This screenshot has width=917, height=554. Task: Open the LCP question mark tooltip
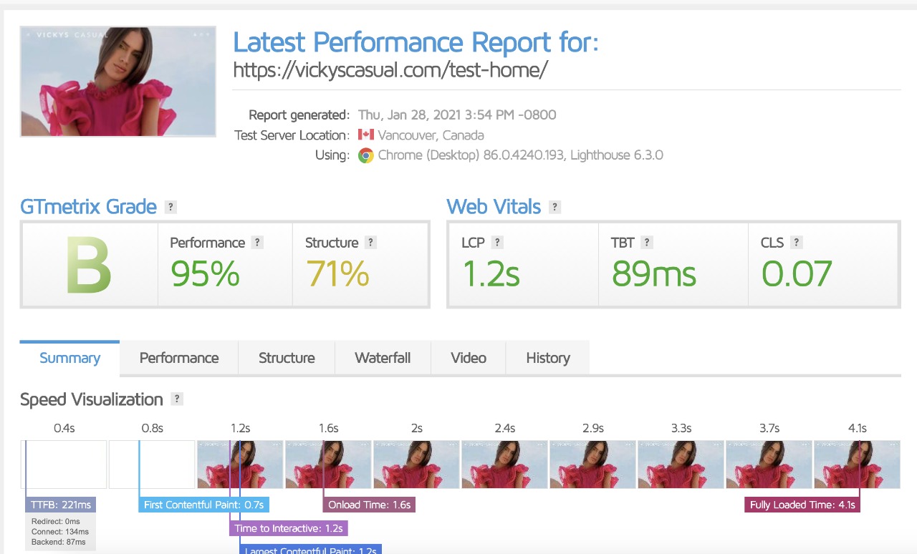pos(497,243)
